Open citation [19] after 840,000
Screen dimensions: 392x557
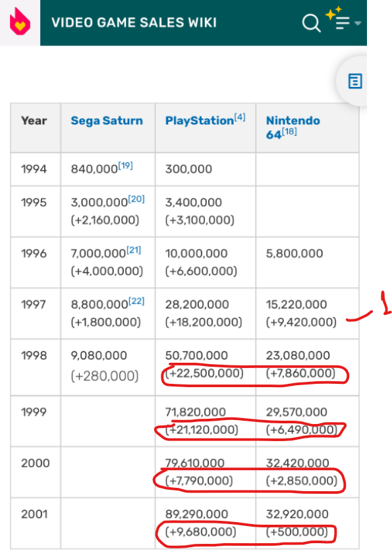tap(125, 165)
